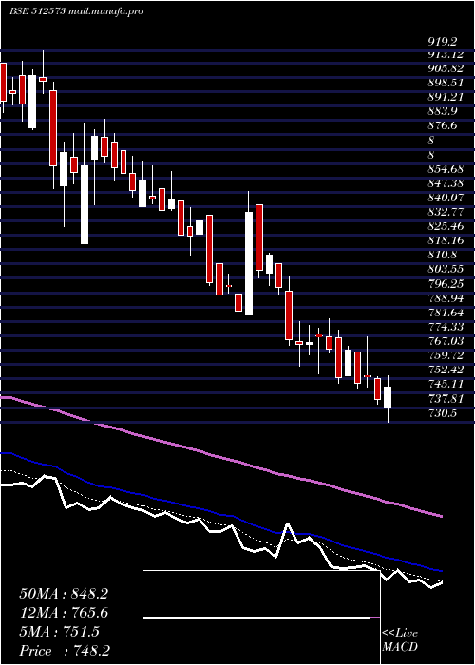475x665 pixels.
Task: Click the 50MA : 848.2 readout
Action: [64, 594]
